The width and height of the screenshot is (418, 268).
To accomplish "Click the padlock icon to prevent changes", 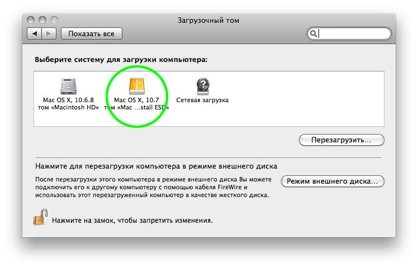I will (40, 218).
